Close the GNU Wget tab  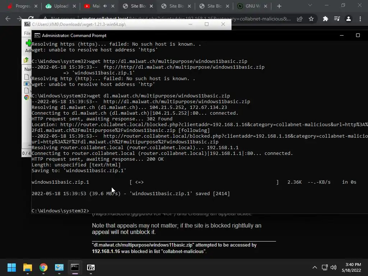(x=266, y=6)
